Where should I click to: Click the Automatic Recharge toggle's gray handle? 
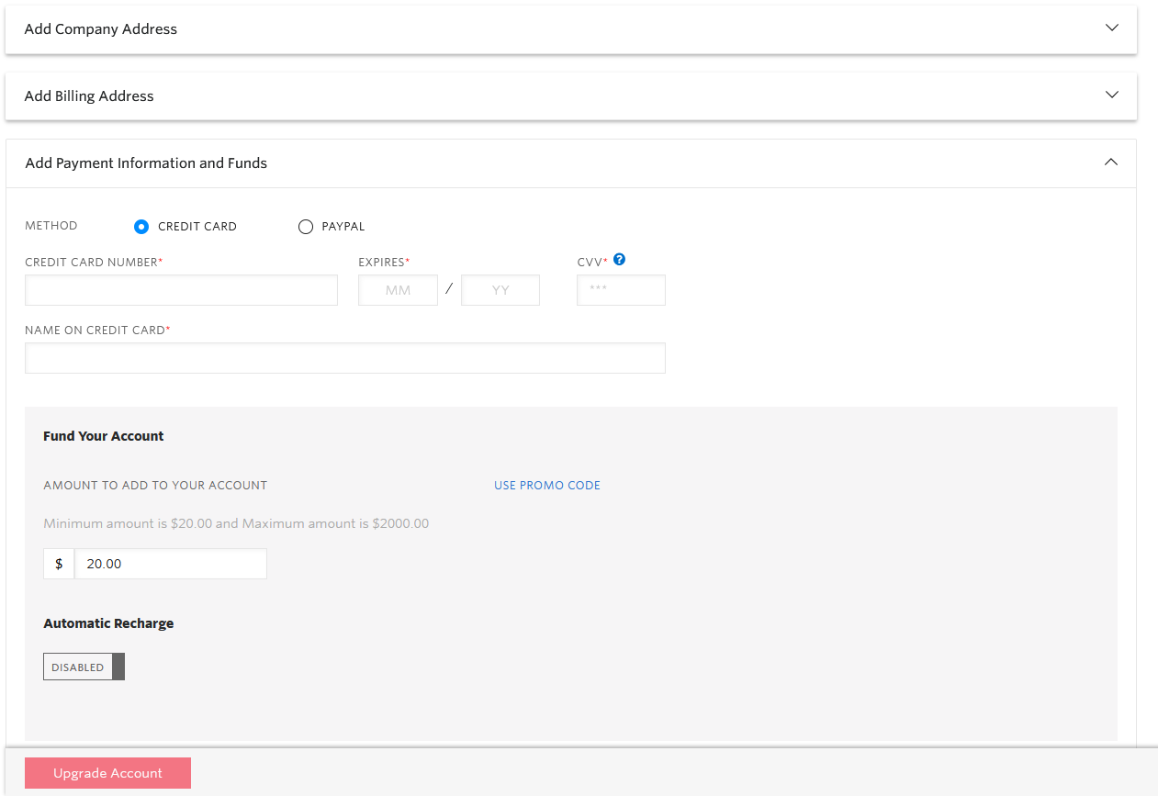point(118,667)
